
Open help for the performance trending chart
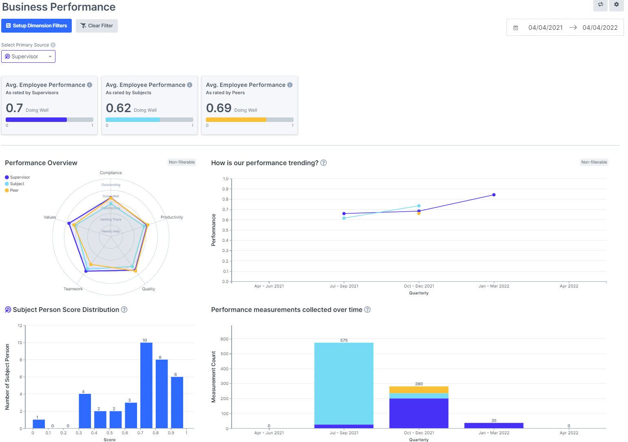323,163
